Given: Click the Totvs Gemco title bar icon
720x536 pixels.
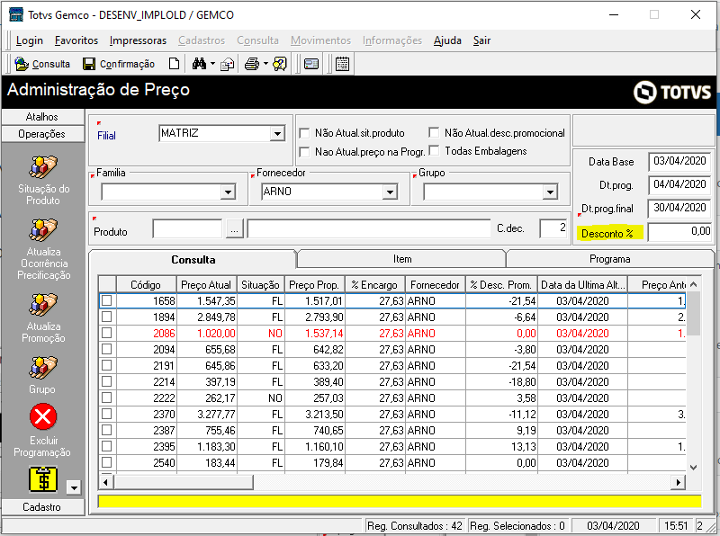Looking at the screenshot, I should [x=16, y=14].
